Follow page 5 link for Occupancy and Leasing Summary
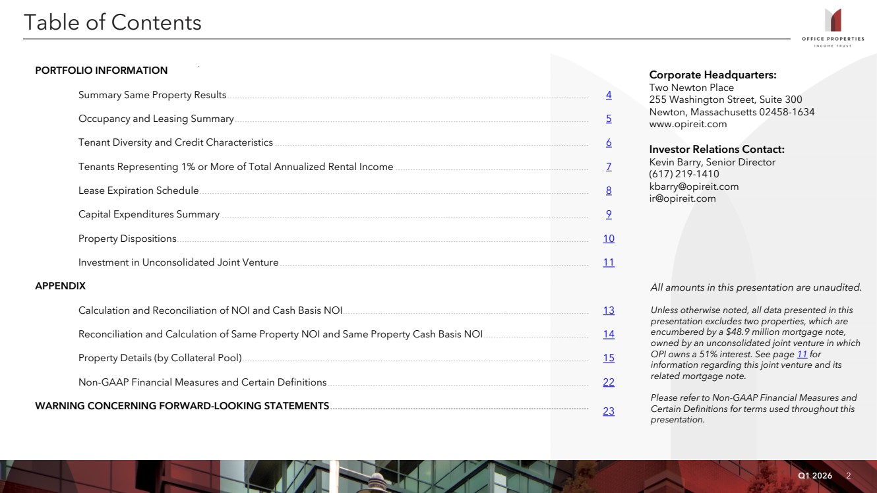877x493 pixels. [x=609, y=119]
